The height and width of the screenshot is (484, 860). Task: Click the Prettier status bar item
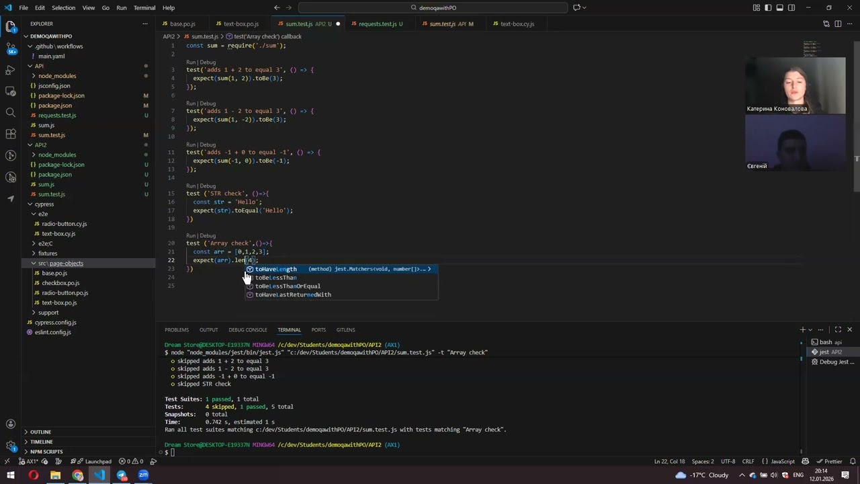[828, 461]
